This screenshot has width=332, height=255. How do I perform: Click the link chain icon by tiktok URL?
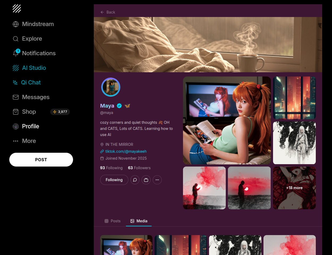click(x=102, y=151)
